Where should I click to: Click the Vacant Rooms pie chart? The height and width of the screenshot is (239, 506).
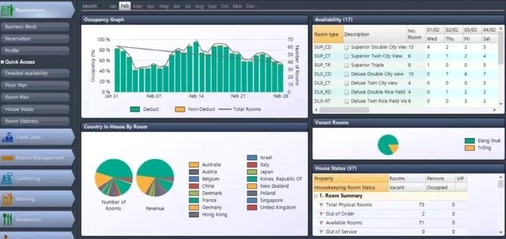click(x=388, y=145)
